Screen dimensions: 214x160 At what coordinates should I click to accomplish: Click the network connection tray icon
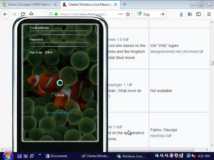189,155
